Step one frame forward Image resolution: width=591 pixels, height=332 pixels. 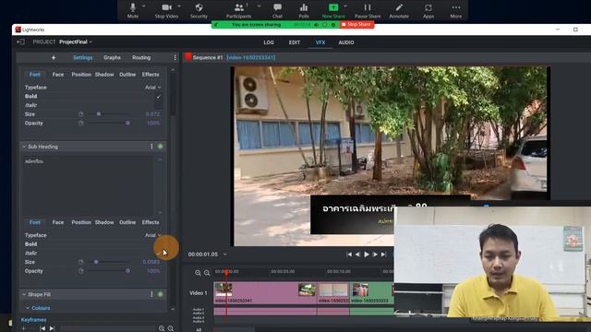(375, 255)
